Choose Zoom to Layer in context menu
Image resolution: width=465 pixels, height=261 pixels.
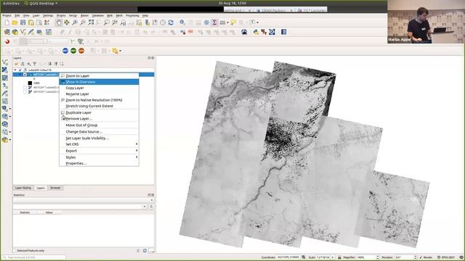click(x=99, y=75)
